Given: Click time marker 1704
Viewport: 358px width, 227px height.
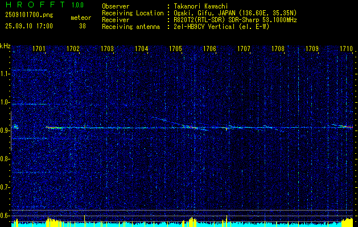Looking at the screenshot, I should [x=142, y=48].
